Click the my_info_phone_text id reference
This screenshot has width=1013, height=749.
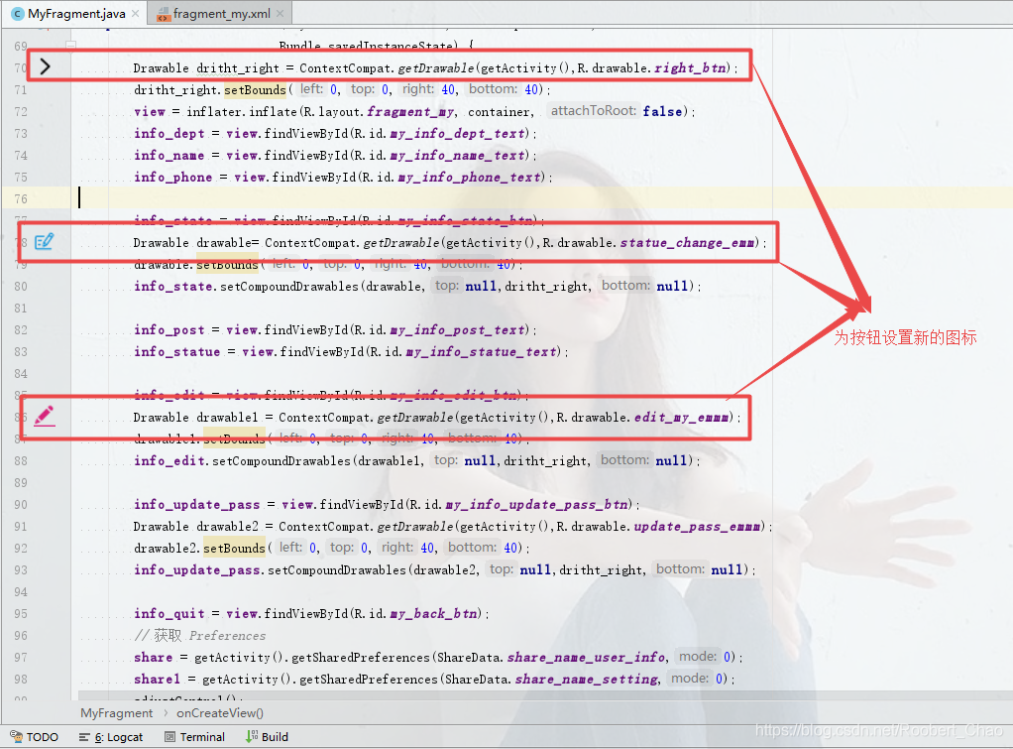(470, 178)
